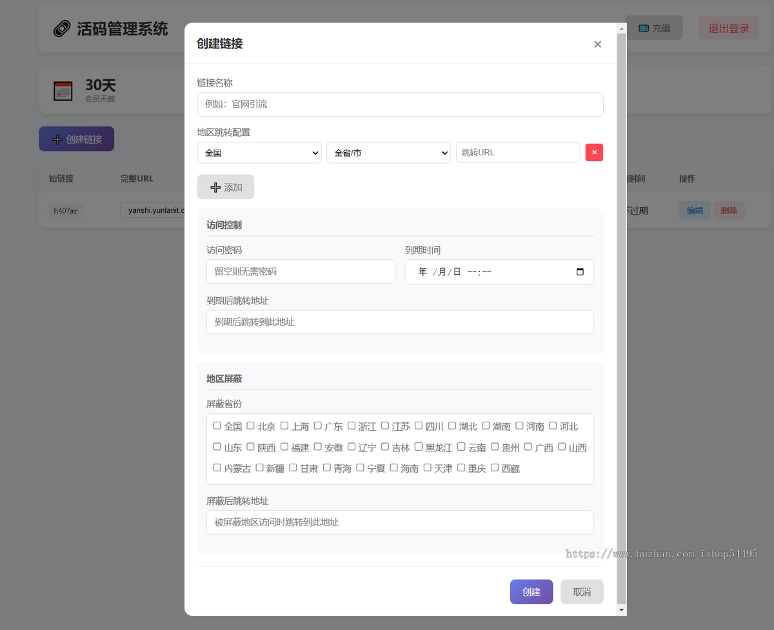This screenshot has width=774, height=630.
Task: Check the 陕西 checkbox
Action: 251,446
